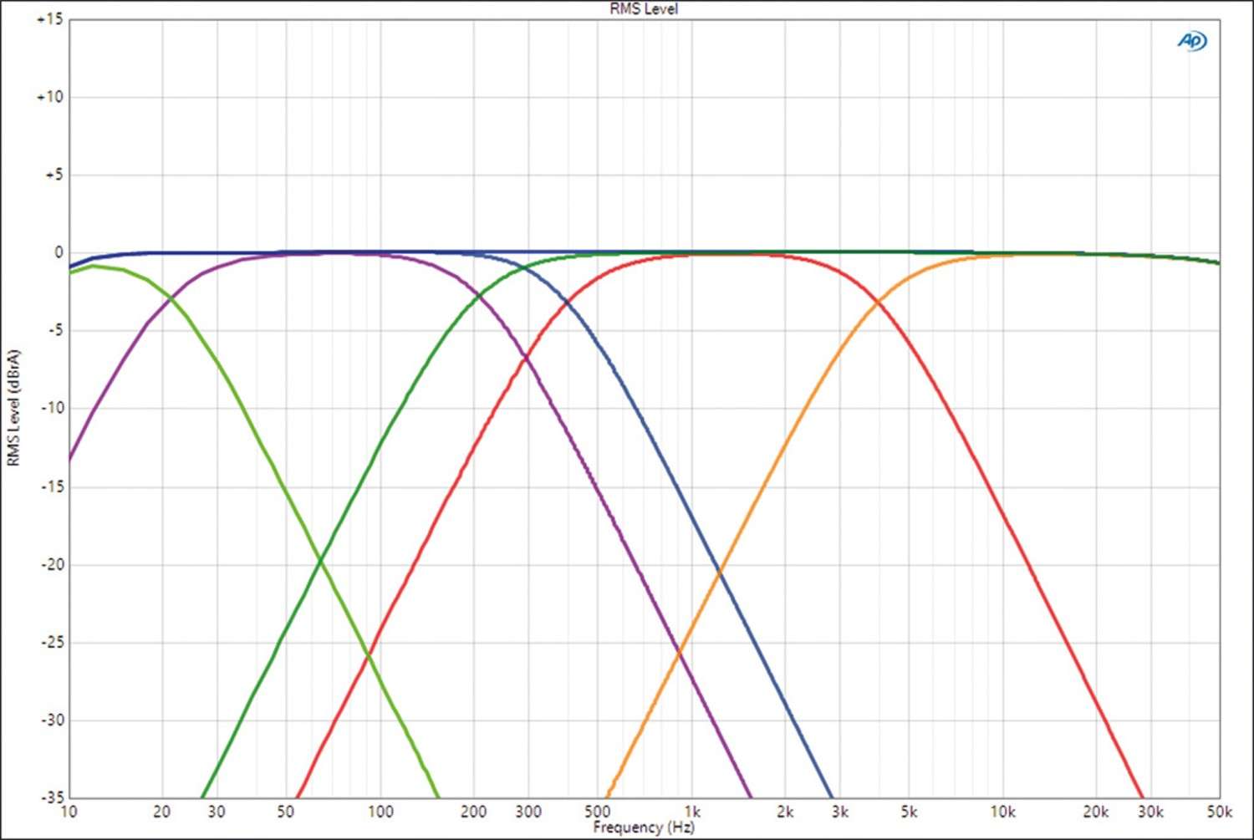1254x840 pixels.
Task: Click the 3k frequency tick label
Action: pyautogui.click(x=840, y=812)
